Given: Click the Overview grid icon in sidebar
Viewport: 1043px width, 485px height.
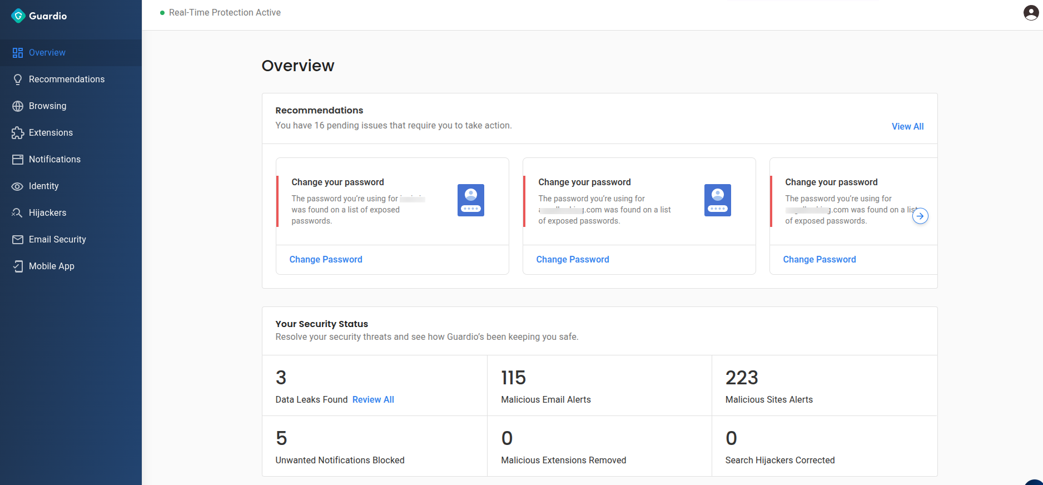Looking at the screenshot, I should tap(18, 53).
